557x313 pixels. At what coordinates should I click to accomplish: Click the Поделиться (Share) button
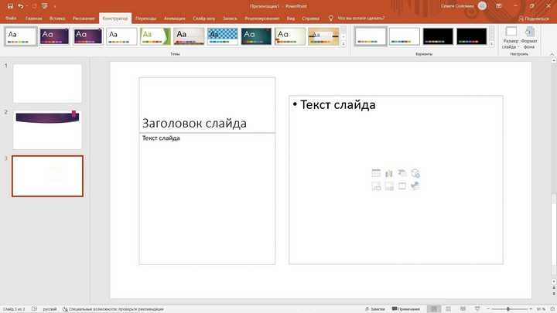(533, 17)
